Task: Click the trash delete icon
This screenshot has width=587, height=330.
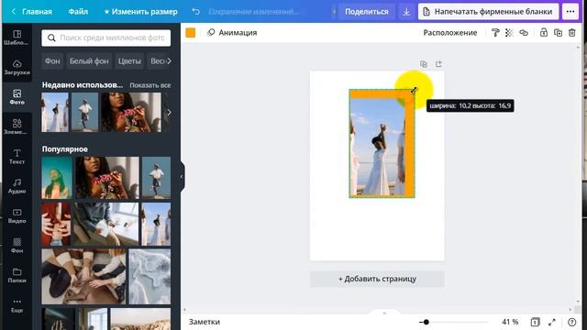Action: point(572,33)
